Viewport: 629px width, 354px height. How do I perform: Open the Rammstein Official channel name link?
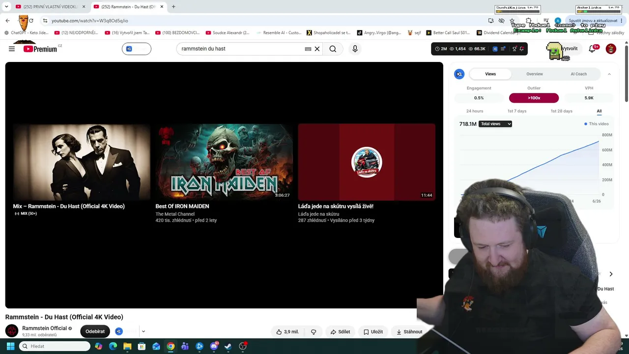pos(44,328)
